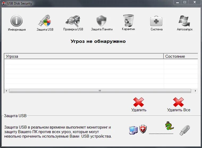
Task: Open Проверка USB scan icon
Action: tap(73, 21)
